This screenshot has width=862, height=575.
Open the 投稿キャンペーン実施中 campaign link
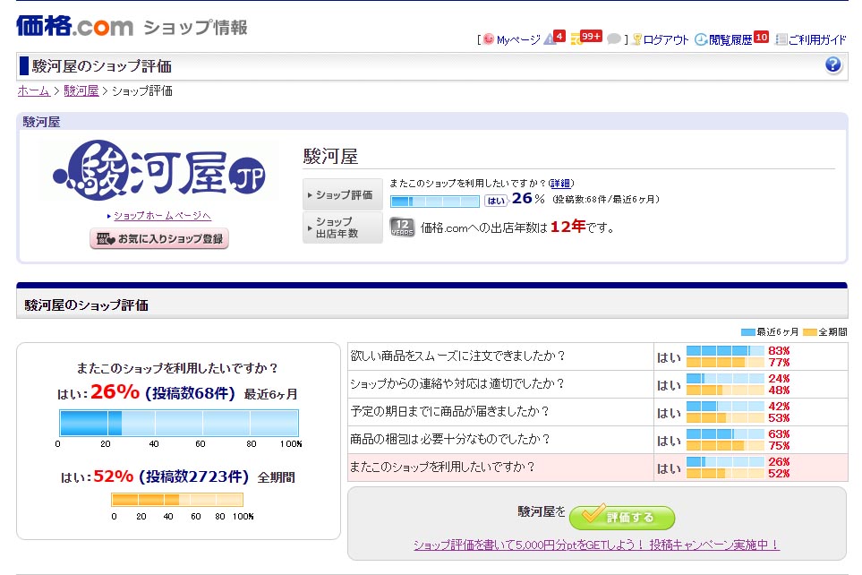click(x=596, y=545)
